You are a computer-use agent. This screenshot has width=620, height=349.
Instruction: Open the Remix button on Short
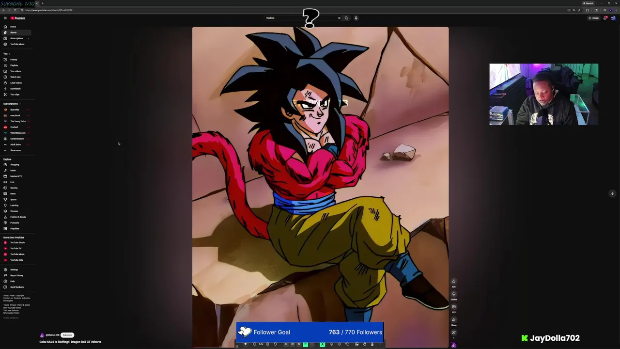(454, 333)
